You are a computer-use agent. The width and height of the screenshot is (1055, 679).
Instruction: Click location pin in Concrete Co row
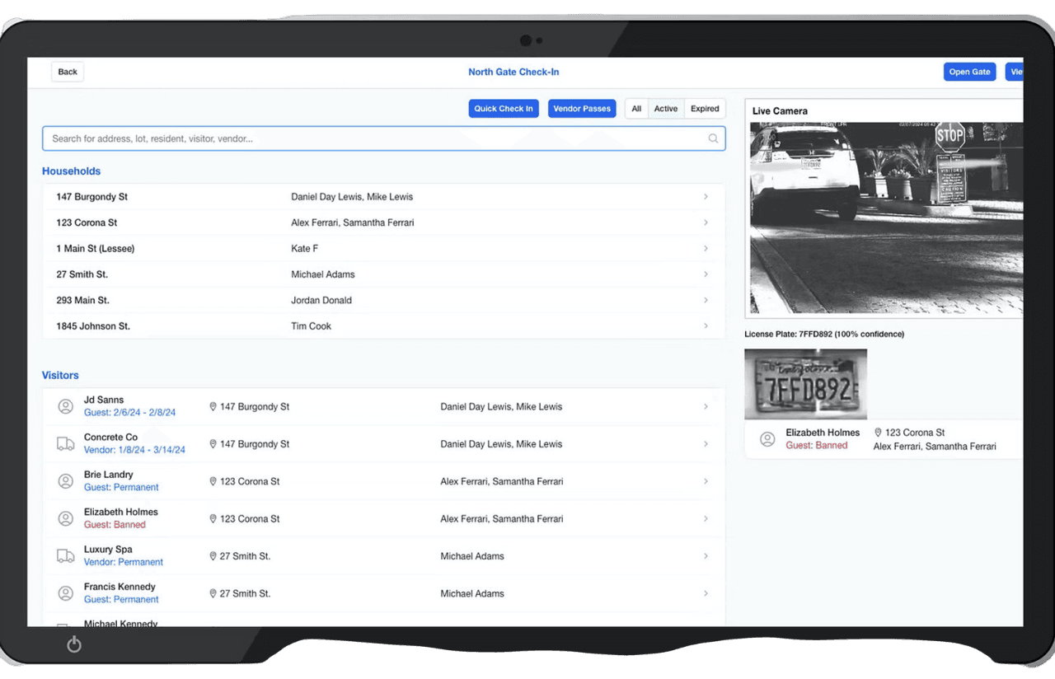tap(213, 444)
